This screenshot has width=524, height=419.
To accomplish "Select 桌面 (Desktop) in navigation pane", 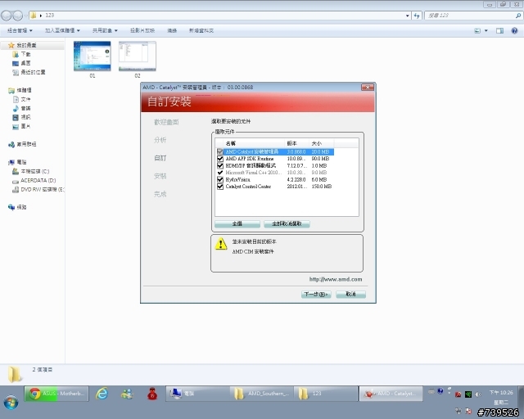I will (x=25, y=63).
